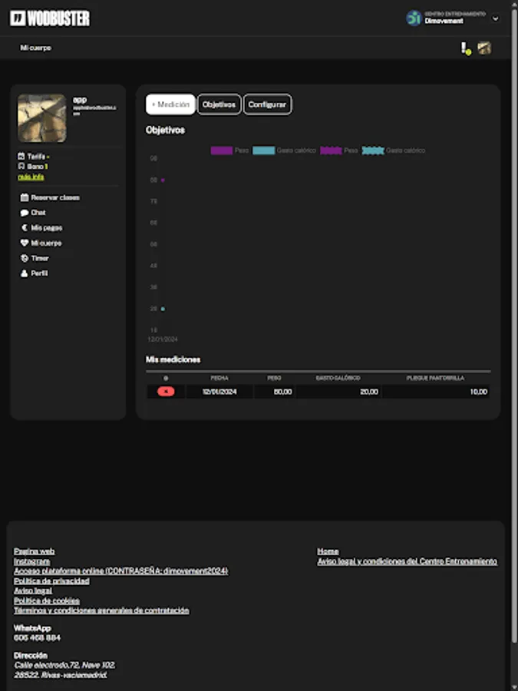Click the GASTO CALÓRICO column header

click(338, 378)
